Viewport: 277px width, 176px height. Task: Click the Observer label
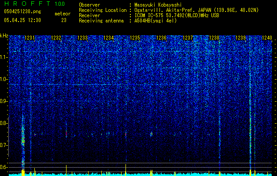(89, 5)
